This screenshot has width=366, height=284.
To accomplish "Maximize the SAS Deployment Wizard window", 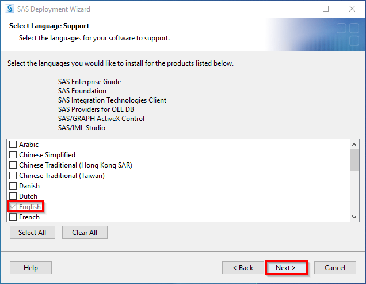I will pos(326,9).
